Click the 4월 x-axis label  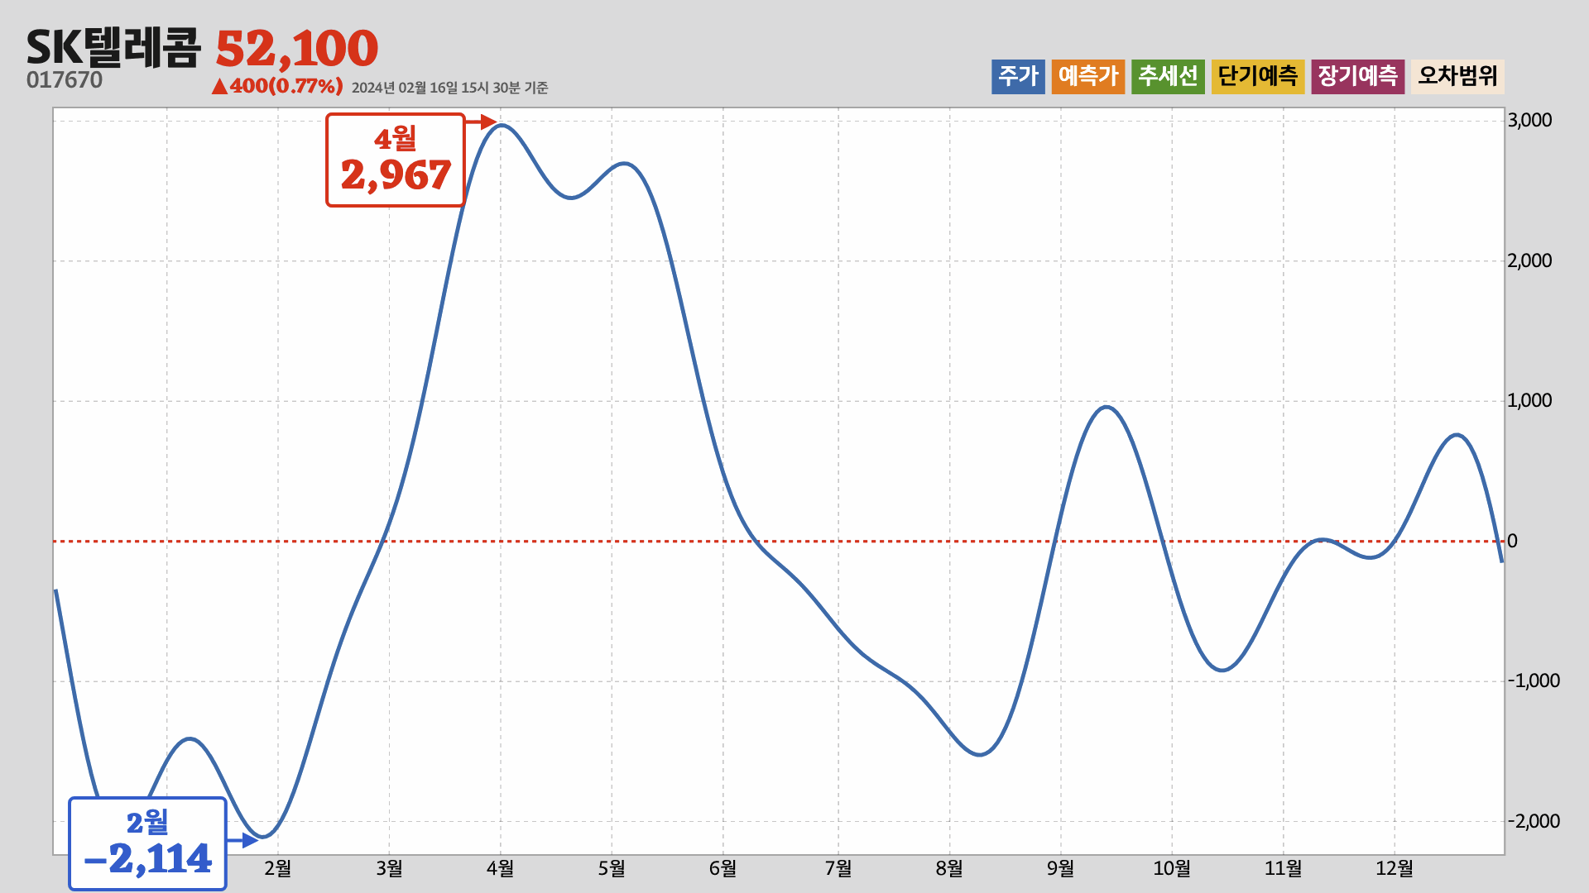point(500,869)
